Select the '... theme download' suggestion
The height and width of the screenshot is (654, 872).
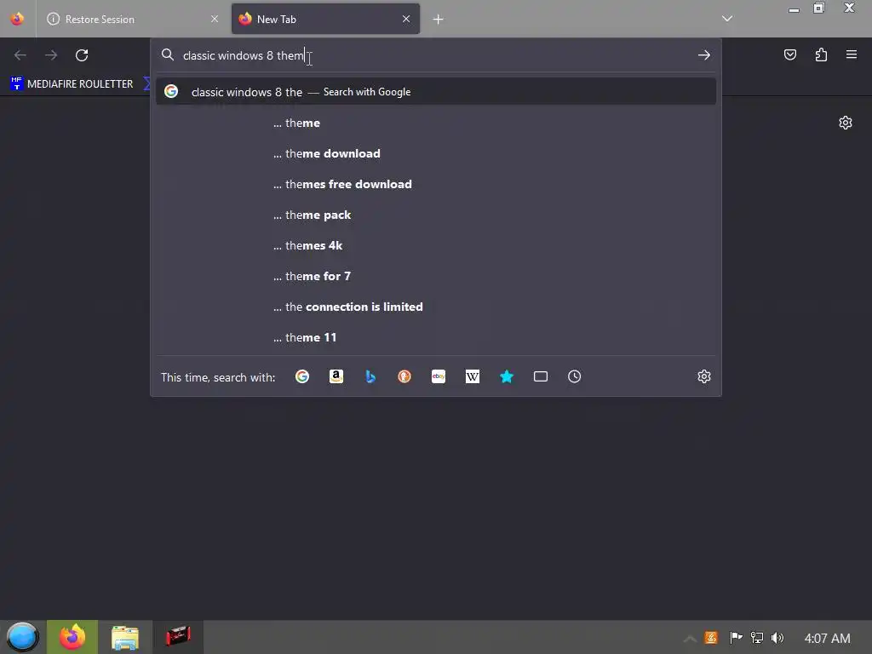tap(436, 153)
